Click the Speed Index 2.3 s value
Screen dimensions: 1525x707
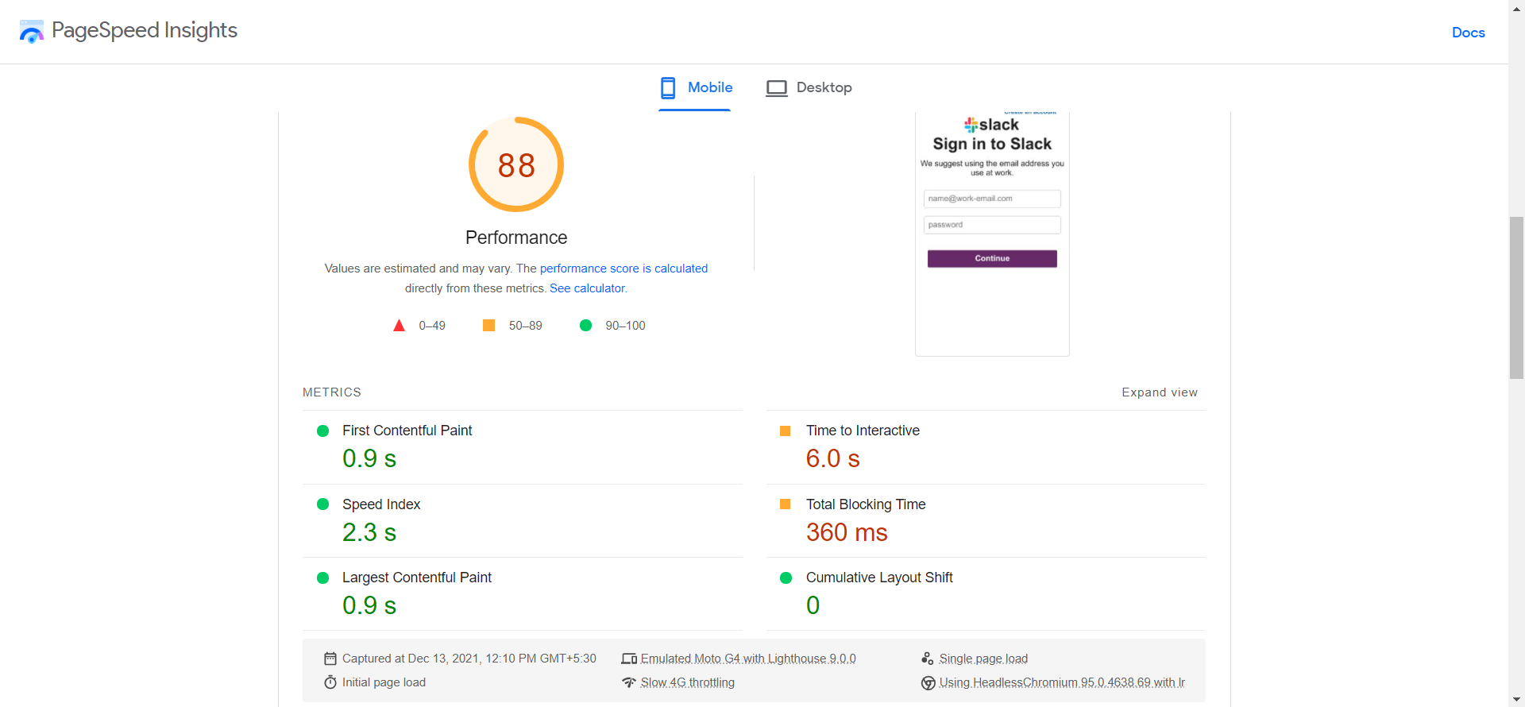click(369, 532)
